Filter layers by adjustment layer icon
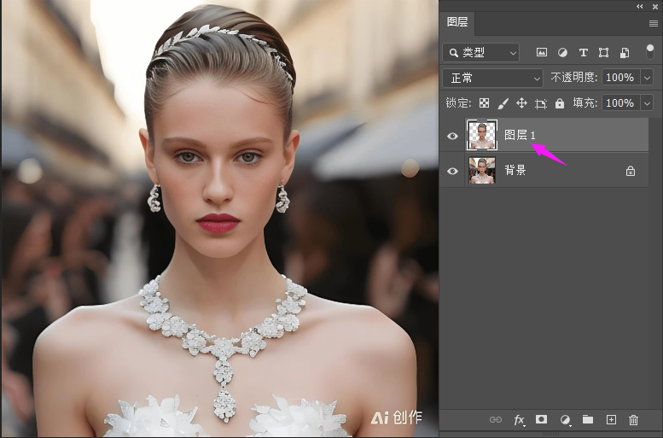This screenshot has height=438, width=663. click(x=562, y=52)
